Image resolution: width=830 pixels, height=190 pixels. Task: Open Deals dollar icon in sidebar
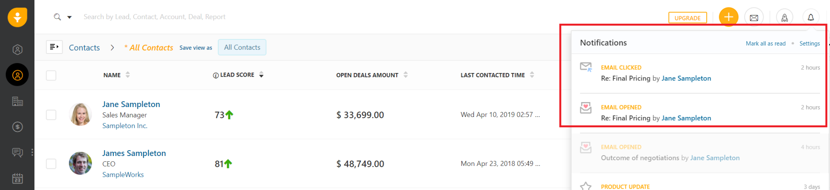tap(17, 127)
